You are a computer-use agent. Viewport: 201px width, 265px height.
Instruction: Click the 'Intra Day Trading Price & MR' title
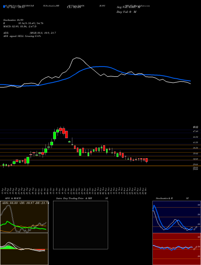tap(74, 198)
